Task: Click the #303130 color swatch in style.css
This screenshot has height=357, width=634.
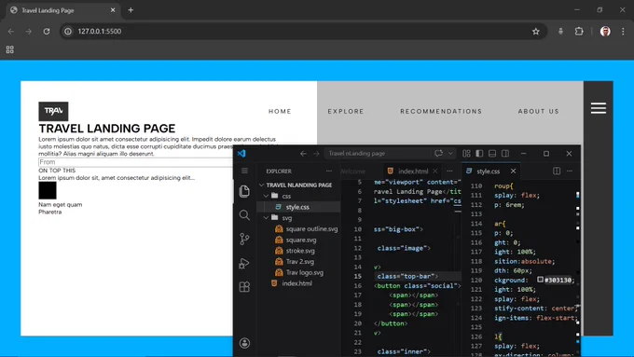Action: [x=540, y=280]
